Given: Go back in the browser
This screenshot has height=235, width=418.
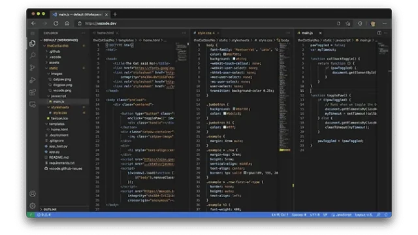Looking at the screenshot, I should (33, 23).
